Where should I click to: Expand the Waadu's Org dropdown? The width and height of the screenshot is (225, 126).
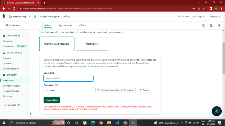point(20,17)
